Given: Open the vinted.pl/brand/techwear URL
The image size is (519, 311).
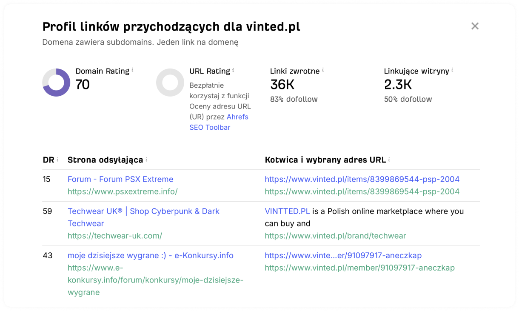Looking at the screenshot, I should coord(335,236).
